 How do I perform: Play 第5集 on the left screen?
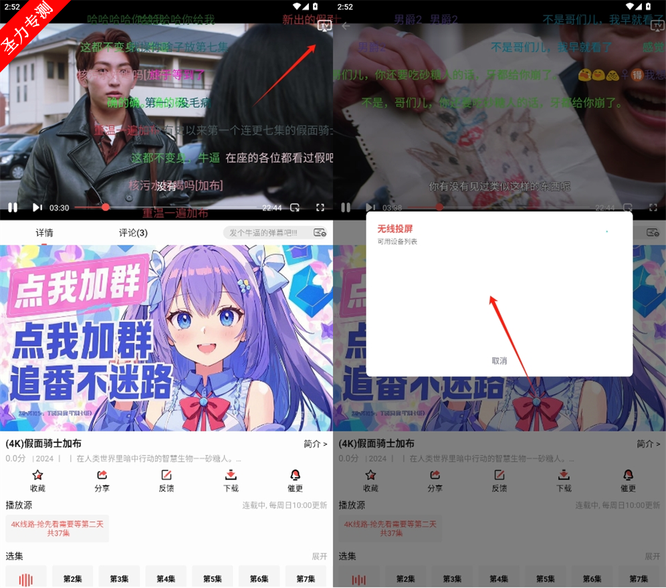213,577
